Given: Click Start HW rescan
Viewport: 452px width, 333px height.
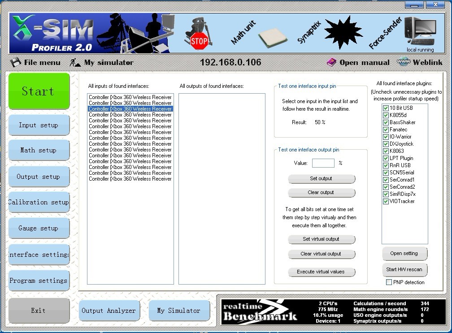Looking at the screenshot, I should click(x=404, y=270).
